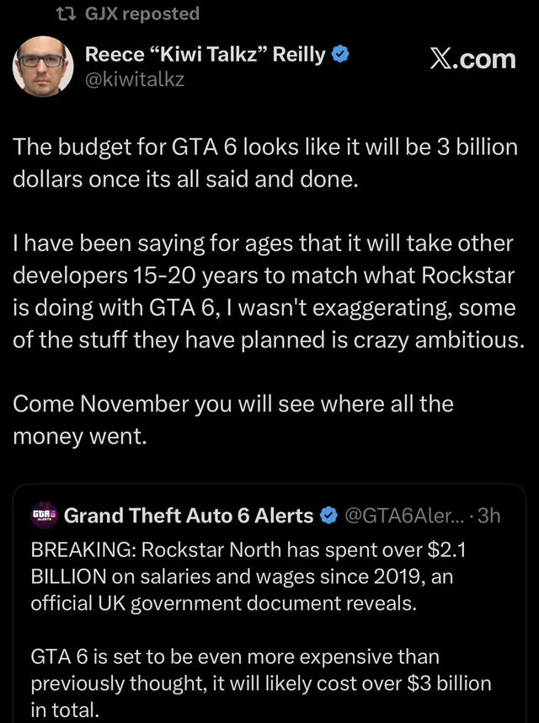Click the blue verified badge beside Reece's name
The height and width of the screenshot is (723, 539).
coord(339,53)
